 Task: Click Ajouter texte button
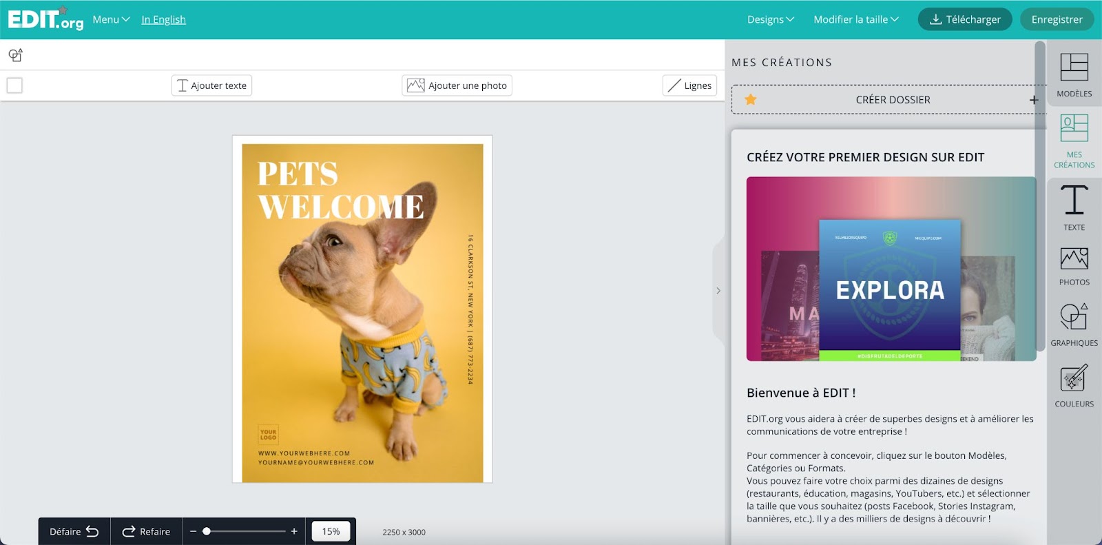(x=211, y=85)
